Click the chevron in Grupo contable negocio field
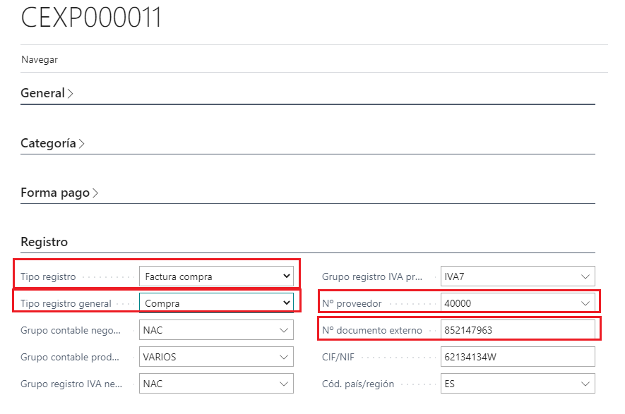Screen dimensions: 625x414 tap(284, 330)
